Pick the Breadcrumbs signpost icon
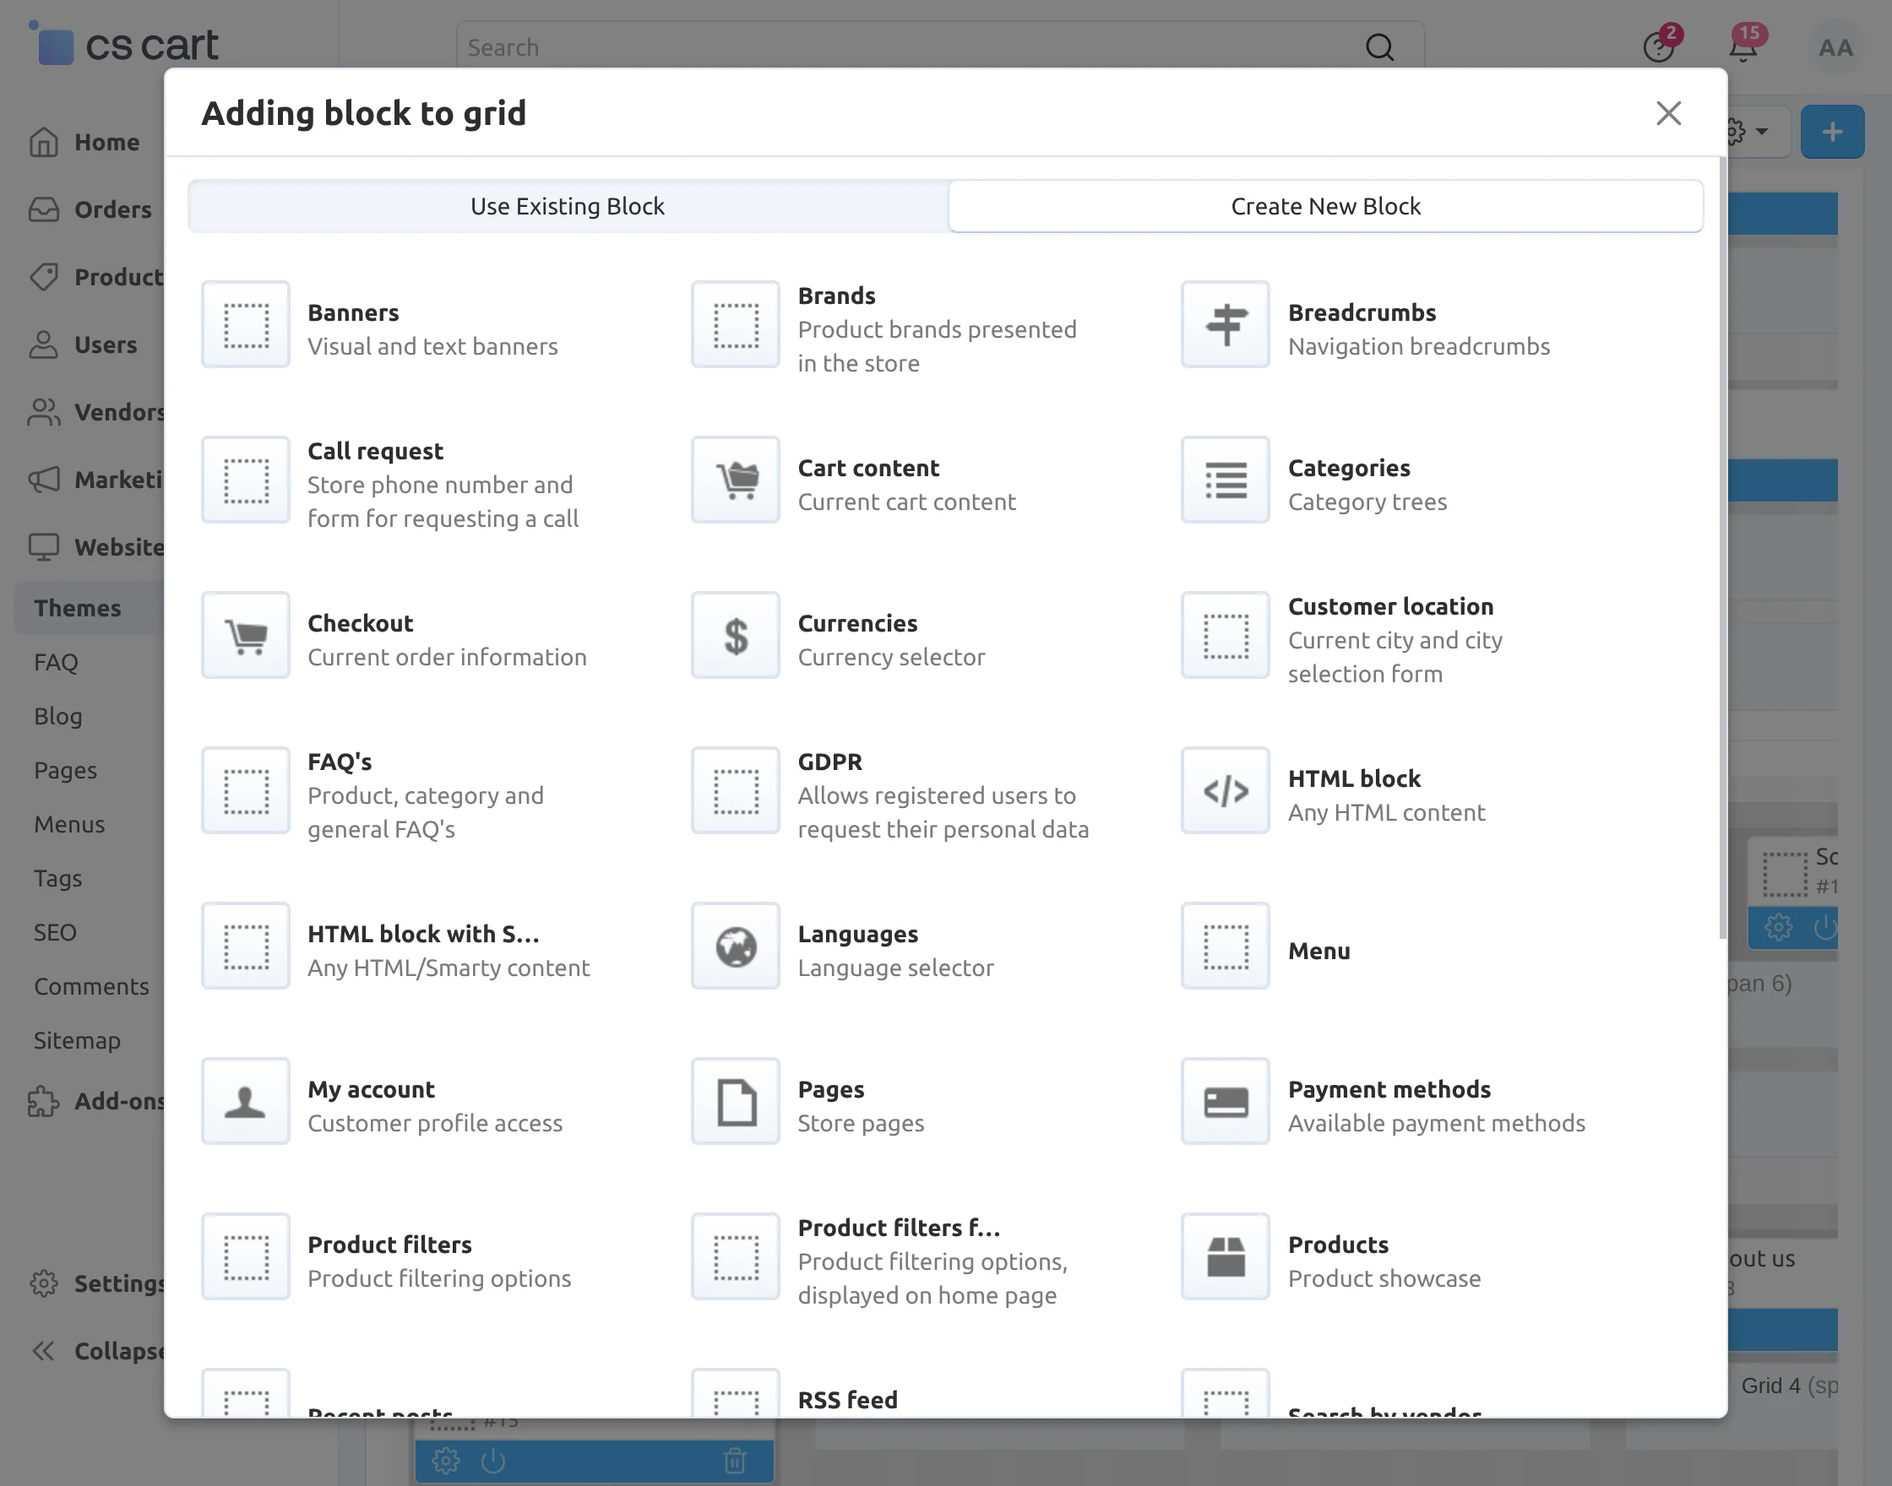The width and height of the screenshot is (1892, 1486). tap(1226, 324)
